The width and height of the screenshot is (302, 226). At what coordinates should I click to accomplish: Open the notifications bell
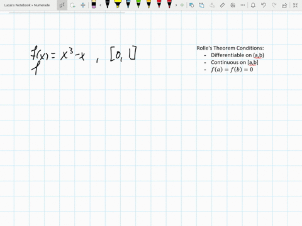[x=253, y=5]
